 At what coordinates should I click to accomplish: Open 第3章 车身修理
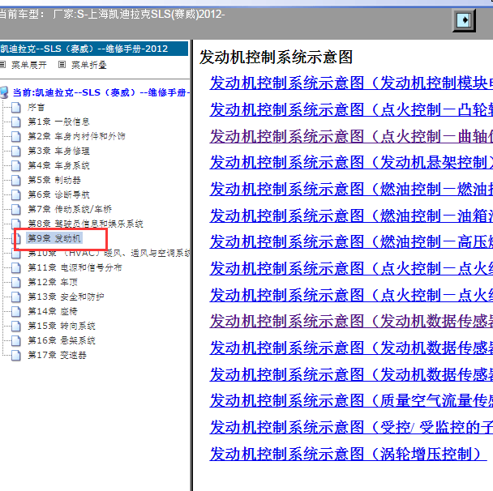click(58, 151)
